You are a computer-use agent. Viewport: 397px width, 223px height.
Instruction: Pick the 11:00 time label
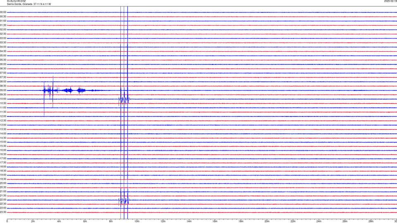click(3, 108)
